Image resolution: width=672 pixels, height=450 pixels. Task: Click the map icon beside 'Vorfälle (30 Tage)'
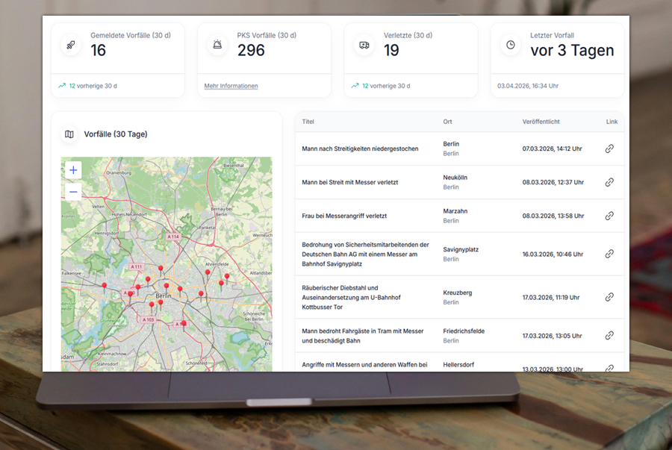click(x=69, y=134)
